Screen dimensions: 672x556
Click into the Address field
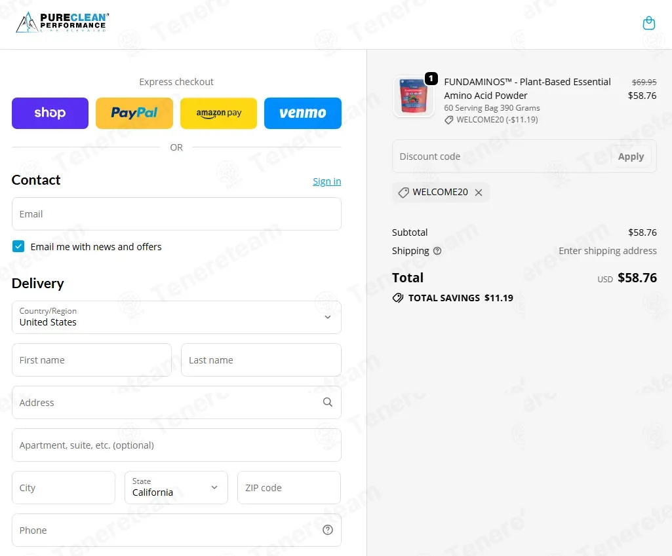click(x=176, y=402)
